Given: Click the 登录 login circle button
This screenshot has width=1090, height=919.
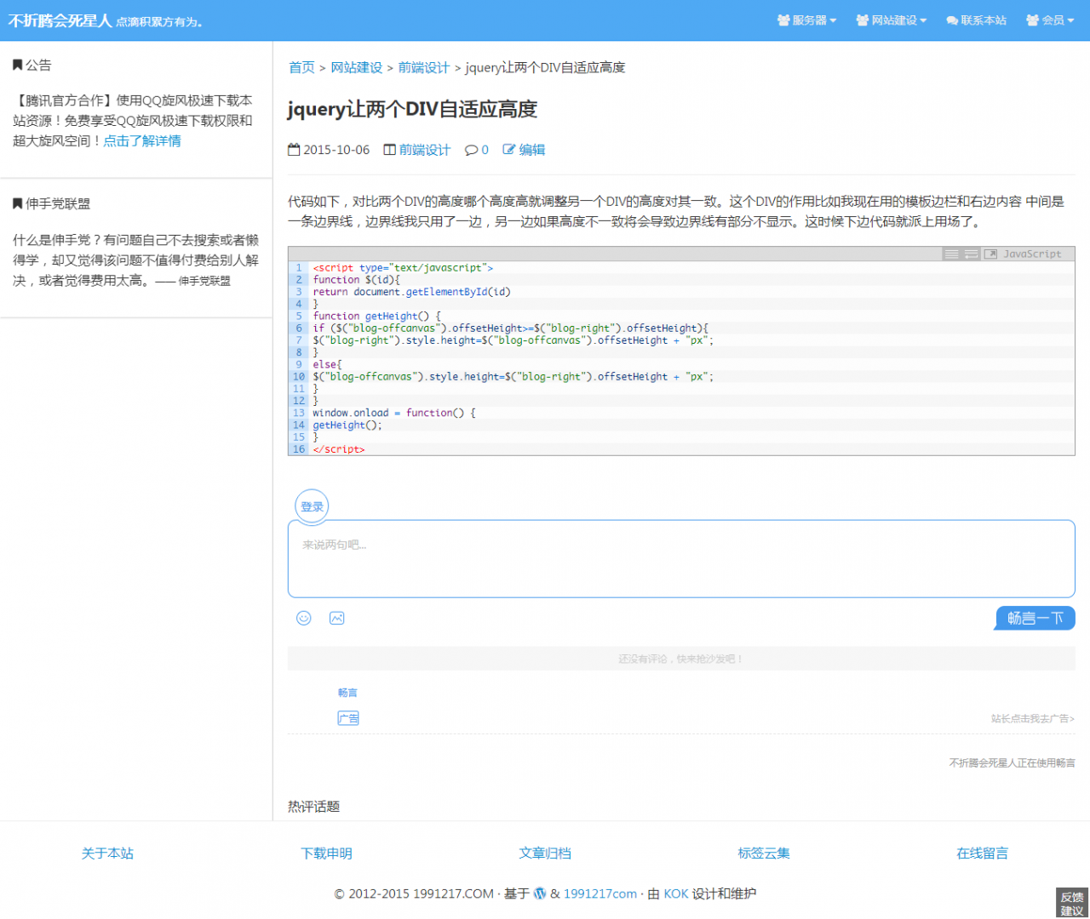Looking at the screenshot, I should click(x=312, y=506).
